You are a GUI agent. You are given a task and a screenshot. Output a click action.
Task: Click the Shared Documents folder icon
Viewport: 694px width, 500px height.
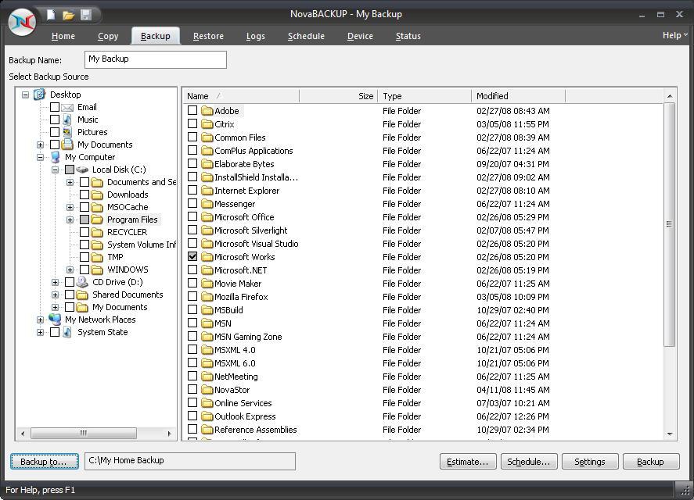[82, 295]
